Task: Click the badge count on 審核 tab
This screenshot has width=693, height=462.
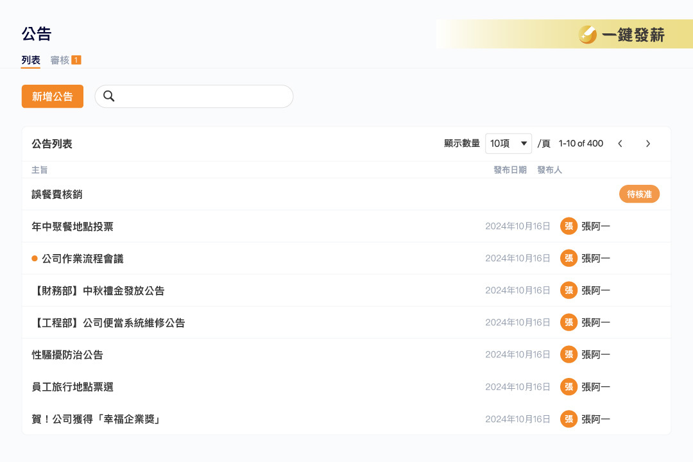Action: coord(76,60)
